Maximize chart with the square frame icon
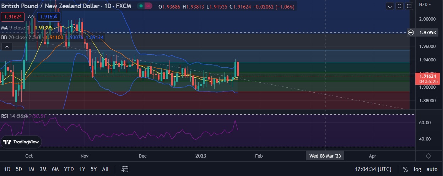 click(409, 6)
